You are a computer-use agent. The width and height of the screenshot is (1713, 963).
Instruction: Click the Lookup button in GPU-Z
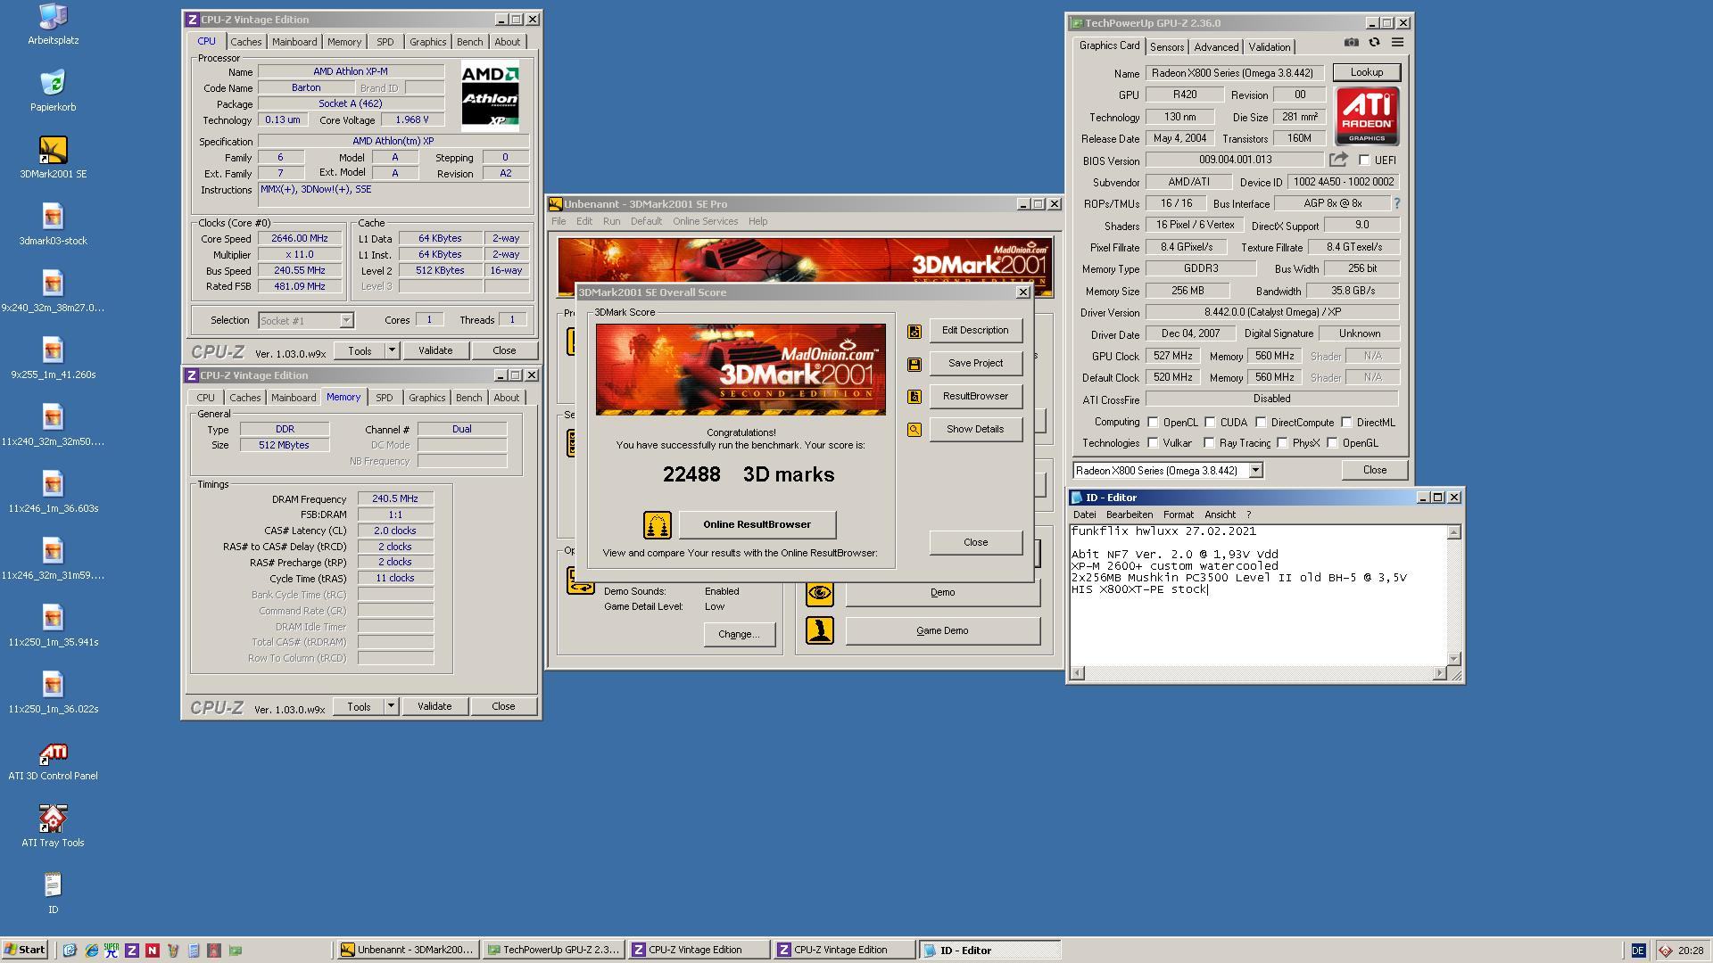tap(1366, 72)
